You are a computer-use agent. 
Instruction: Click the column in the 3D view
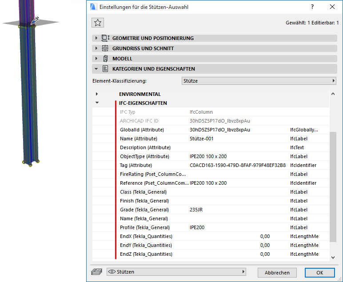pos(29,94)
